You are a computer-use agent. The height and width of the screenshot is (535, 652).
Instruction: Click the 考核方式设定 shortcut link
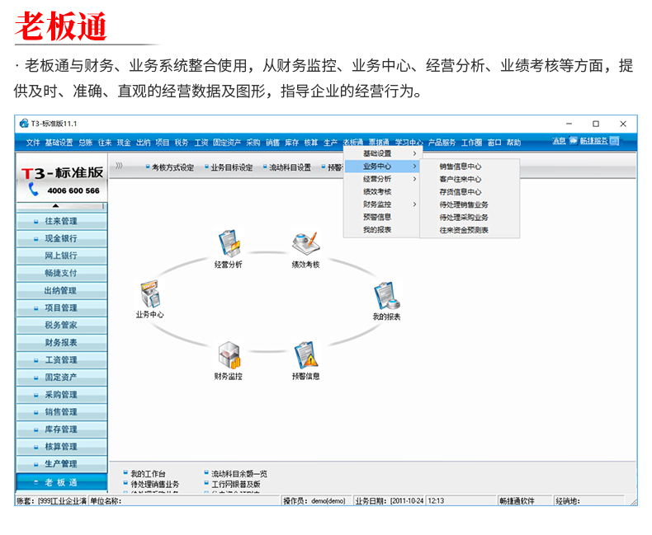172,167
